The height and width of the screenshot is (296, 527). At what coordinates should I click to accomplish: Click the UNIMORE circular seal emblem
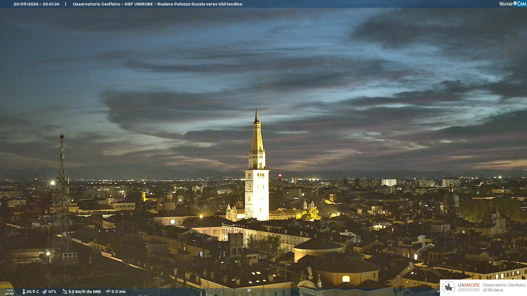(x=449, y=287)
